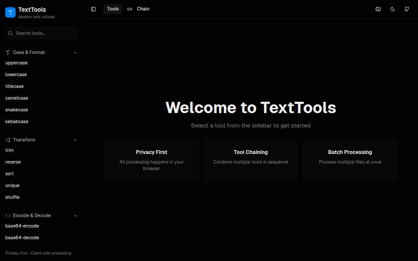Viewport: 418px width, 261px height.
Task: Open the uppercase tool
Action: click(x=16, y=63)
